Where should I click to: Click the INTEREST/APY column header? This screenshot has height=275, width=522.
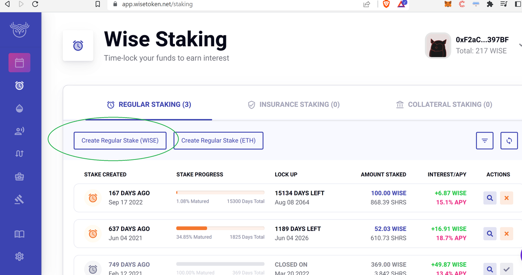[447, 174]
